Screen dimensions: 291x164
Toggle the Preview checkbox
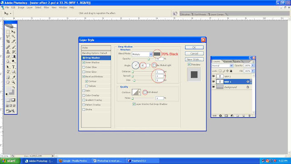[x=189, y=65]
